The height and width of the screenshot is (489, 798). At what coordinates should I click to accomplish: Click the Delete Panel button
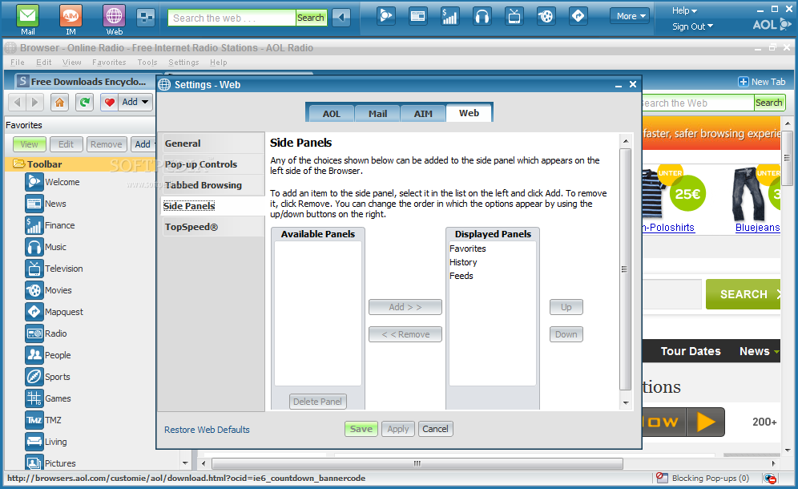[x=317, y=402]
